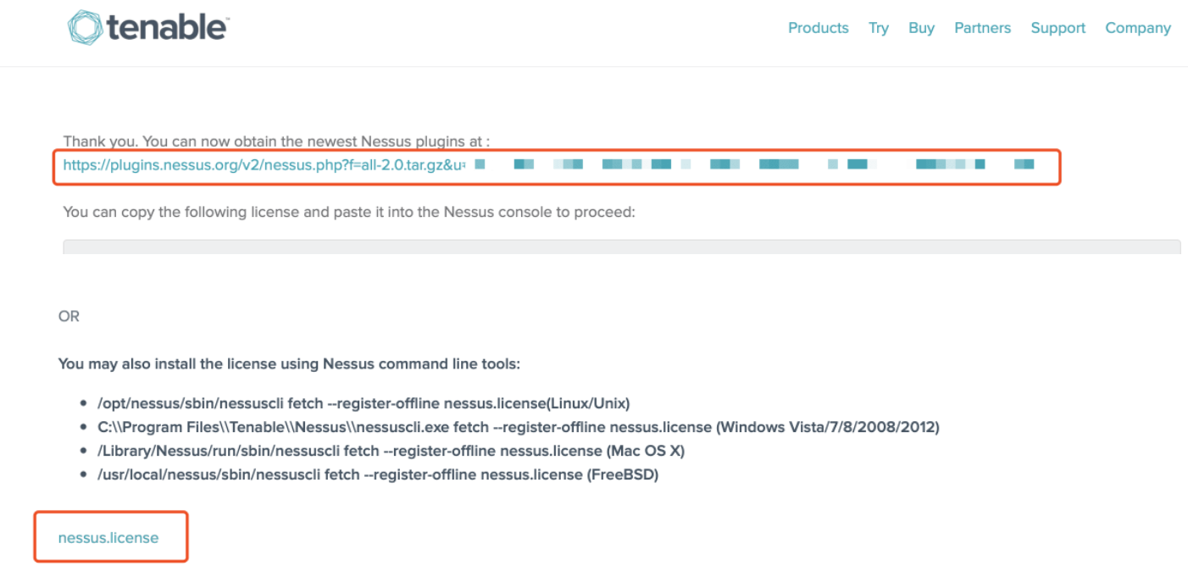Click the 'Thank you' plugins message text
The height and width of the screenshot is (571, 1188).
[x=276, y=141]
